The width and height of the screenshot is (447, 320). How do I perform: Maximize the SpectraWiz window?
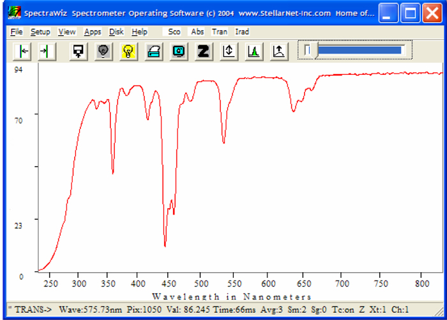point(410,13)
